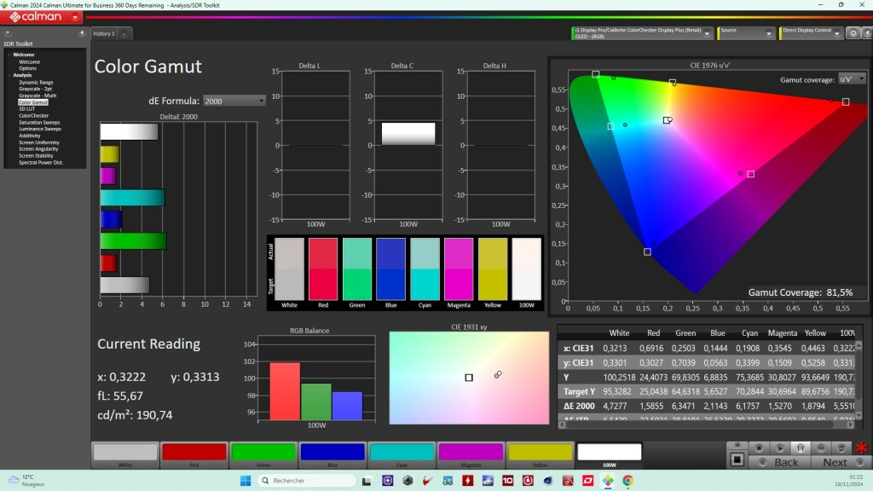873x491 pixels.
Task: Open the Source dropdown
Action: 745,33
